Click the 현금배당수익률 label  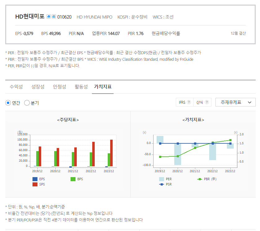(166, 33)
